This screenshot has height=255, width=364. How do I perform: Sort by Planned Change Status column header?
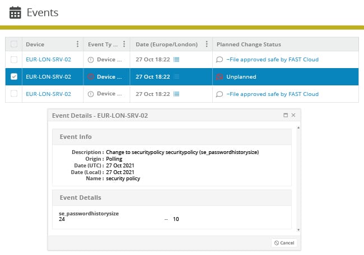(249, 44)
